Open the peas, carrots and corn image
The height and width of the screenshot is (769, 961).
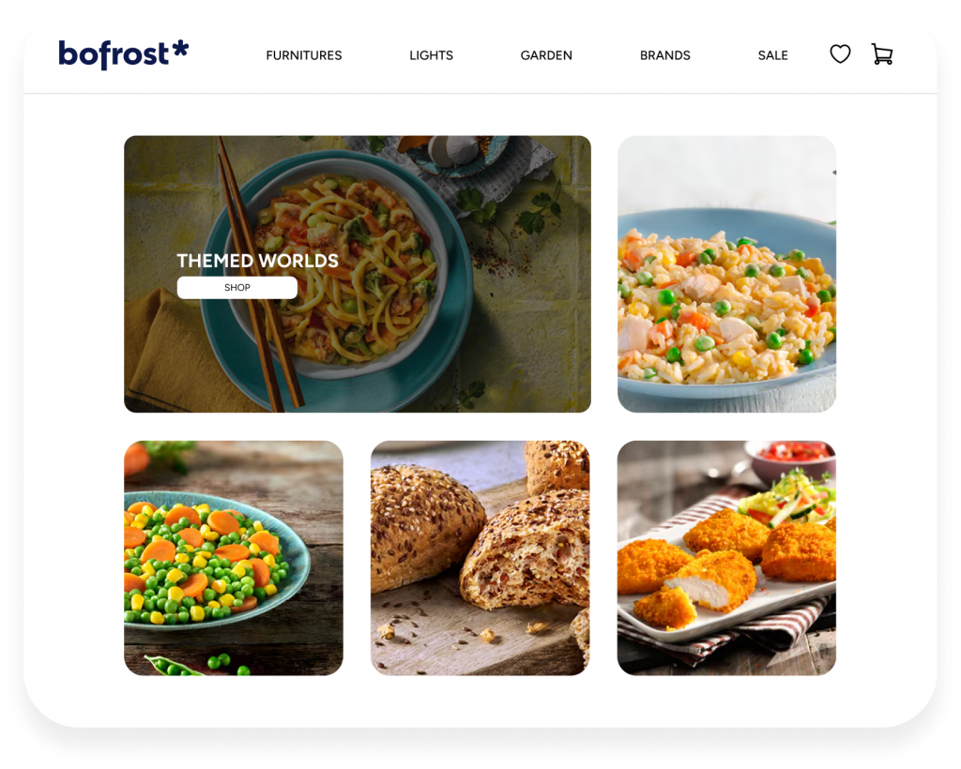pyautogui.click(x=234, y=558)
